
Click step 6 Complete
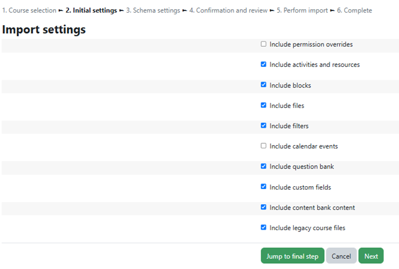coord(354,10)
